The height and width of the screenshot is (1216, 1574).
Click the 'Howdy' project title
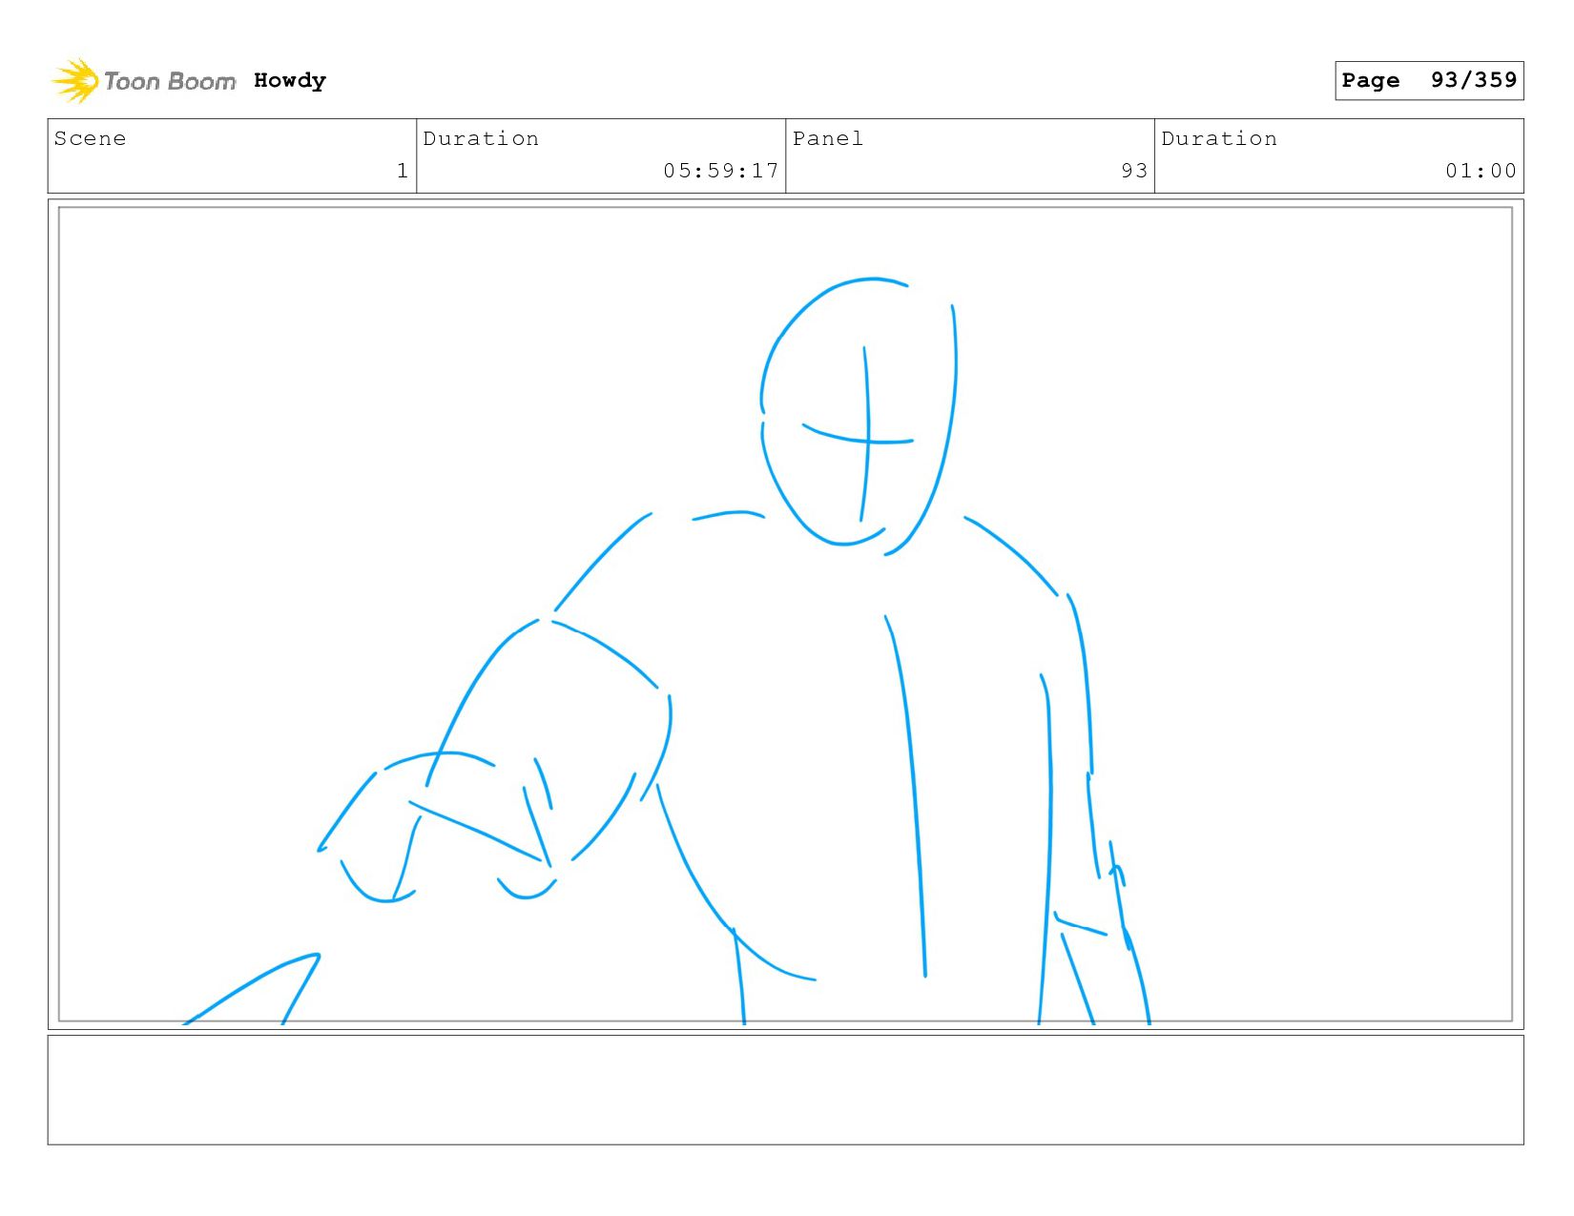290,81
